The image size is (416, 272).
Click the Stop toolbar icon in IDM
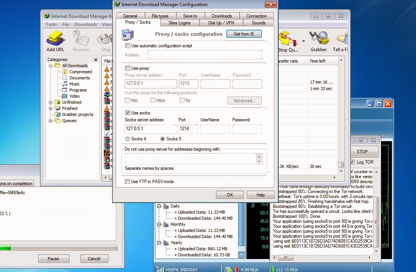(x=105, y=39)
